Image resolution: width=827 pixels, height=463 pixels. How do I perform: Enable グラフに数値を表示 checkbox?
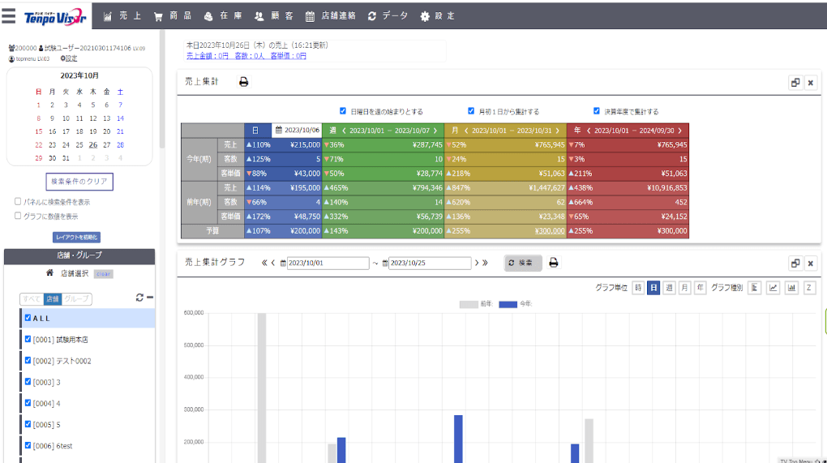click(18, 216)
